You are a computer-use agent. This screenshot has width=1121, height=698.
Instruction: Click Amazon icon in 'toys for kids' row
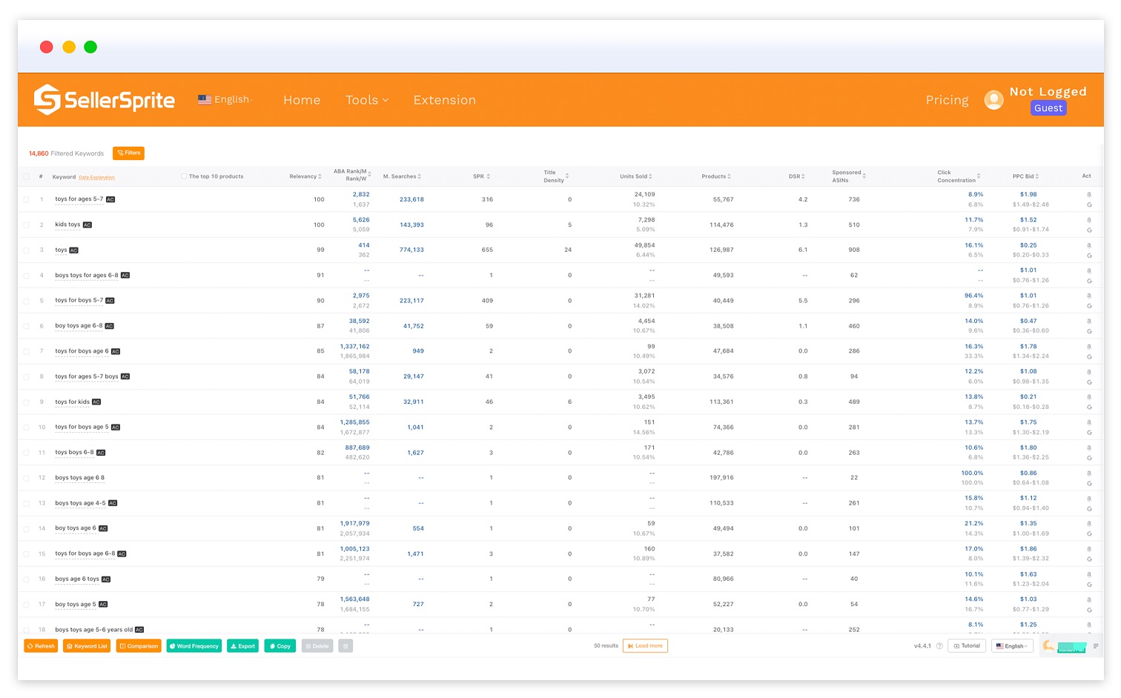(1088, 397)
